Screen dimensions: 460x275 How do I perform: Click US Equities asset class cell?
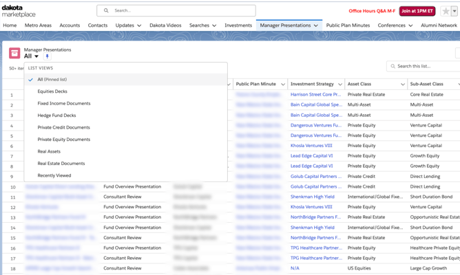[x=359, y=268]
